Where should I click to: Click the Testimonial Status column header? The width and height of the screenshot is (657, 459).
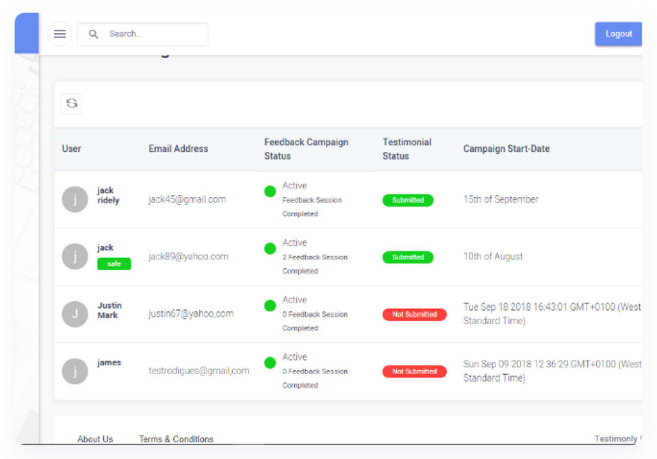[407, 149]
